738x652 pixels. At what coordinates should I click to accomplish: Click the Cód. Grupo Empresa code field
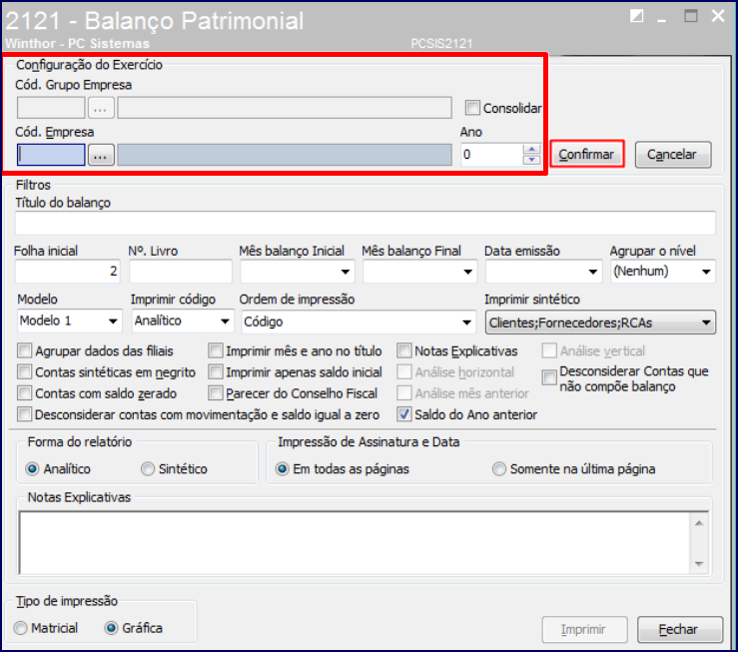(51, 108)
